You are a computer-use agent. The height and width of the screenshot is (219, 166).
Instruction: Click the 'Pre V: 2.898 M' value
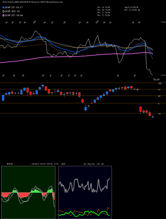tap(132, 10)
